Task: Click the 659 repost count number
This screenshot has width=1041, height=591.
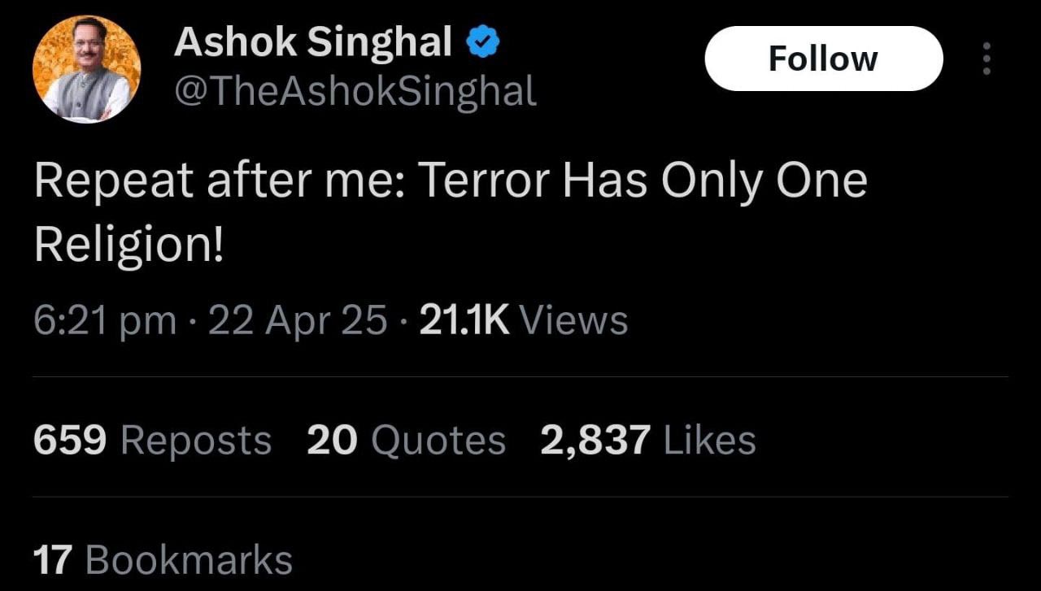Action: pos(70,441)
